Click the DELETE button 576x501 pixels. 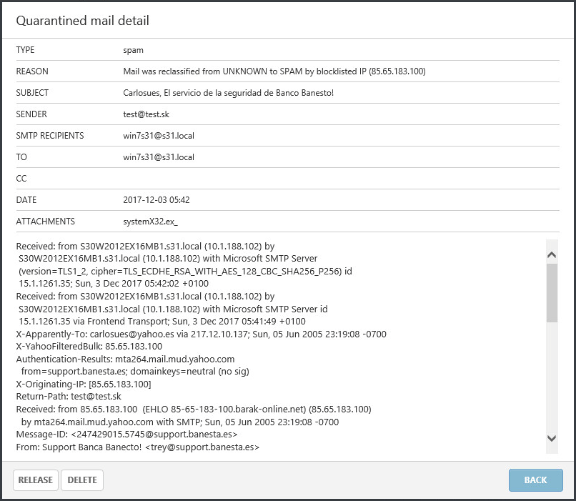81,480
